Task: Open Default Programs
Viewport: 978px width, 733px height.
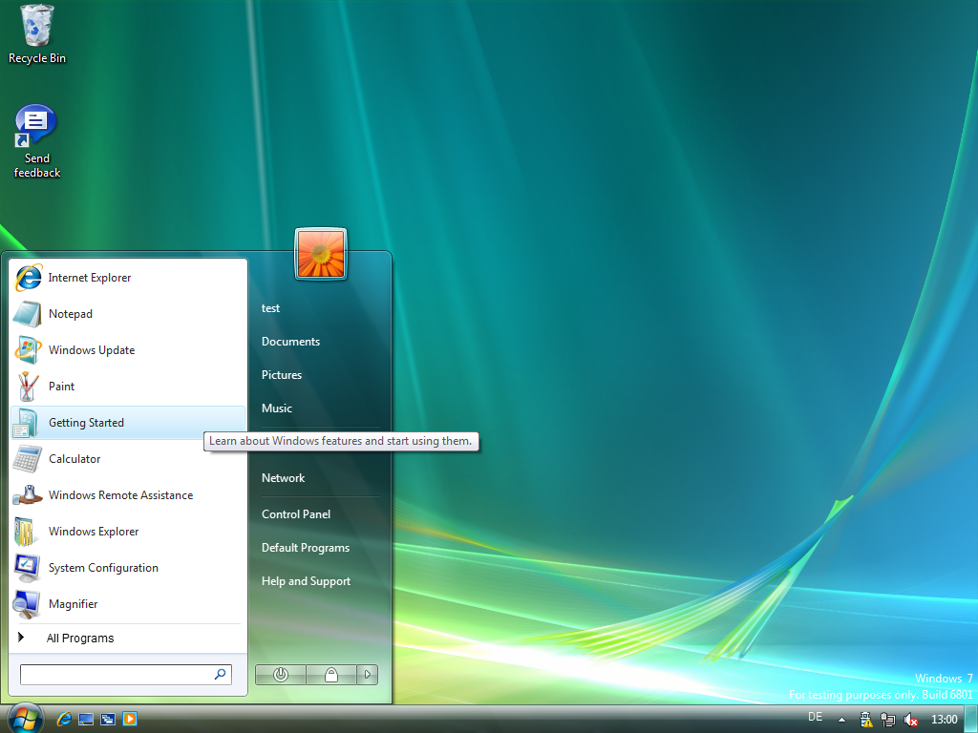Action: pos(306,548)
